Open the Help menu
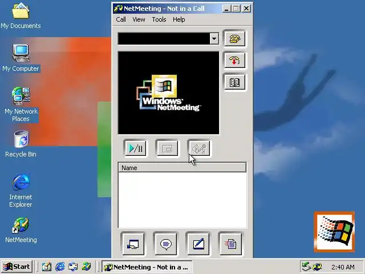Image resolution: width=365 pixels, height=274 pixels. pos(179,19)
